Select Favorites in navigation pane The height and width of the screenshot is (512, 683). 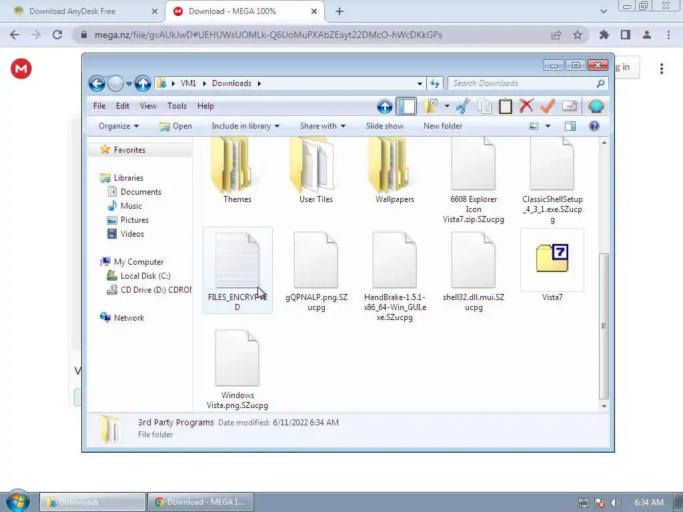click(x=129, y=150)
